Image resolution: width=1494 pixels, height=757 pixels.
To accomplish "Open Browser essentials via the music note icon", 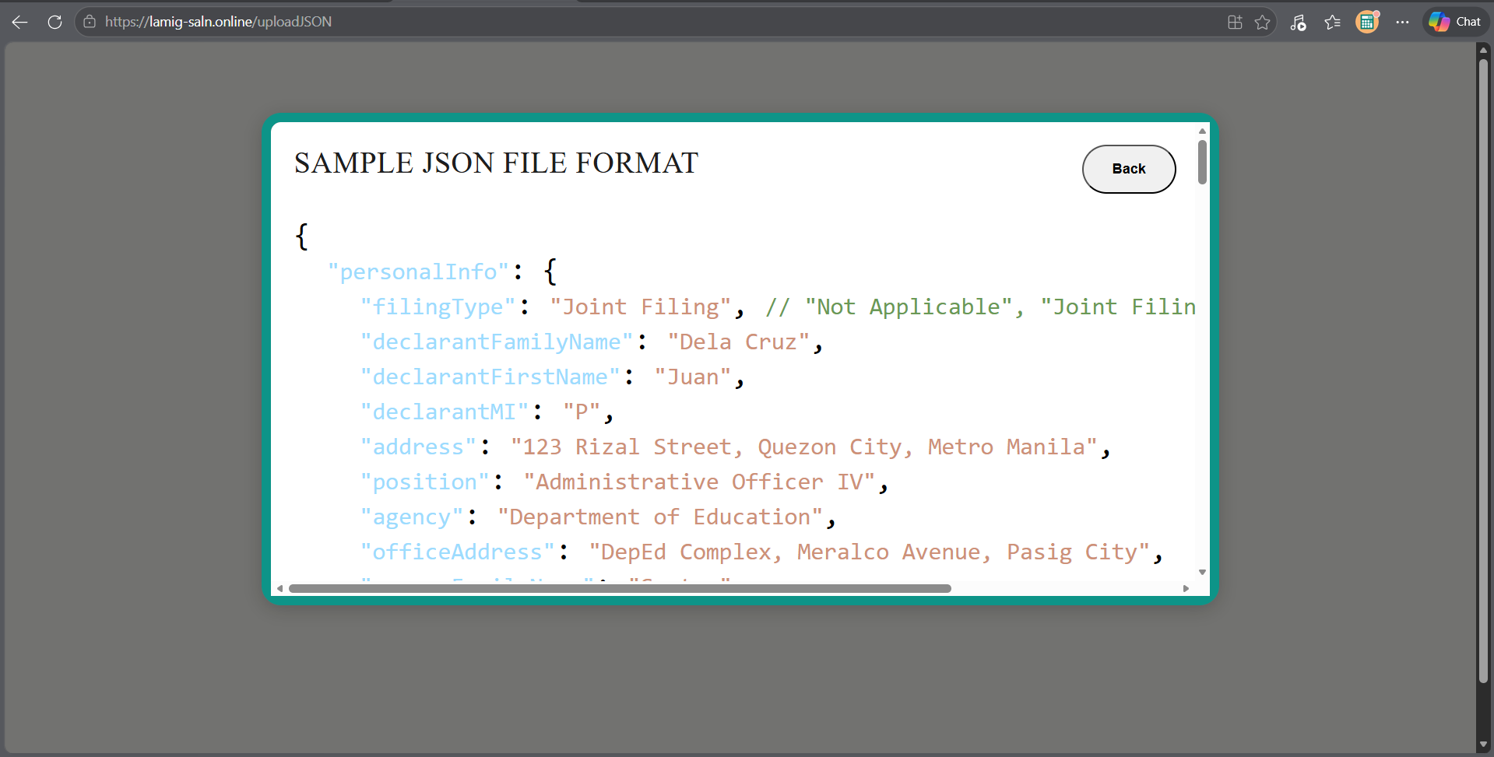I will click(1298, 22).
